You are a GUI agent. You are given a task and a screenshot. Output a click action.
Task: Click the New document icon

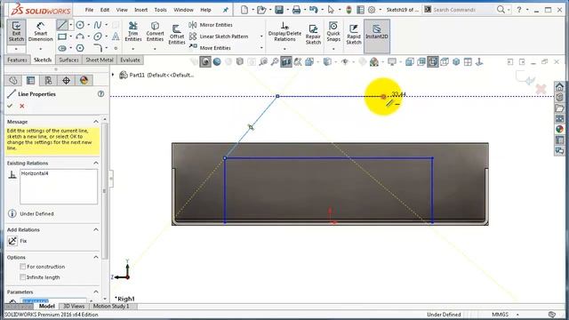click(x=244, y=10)
